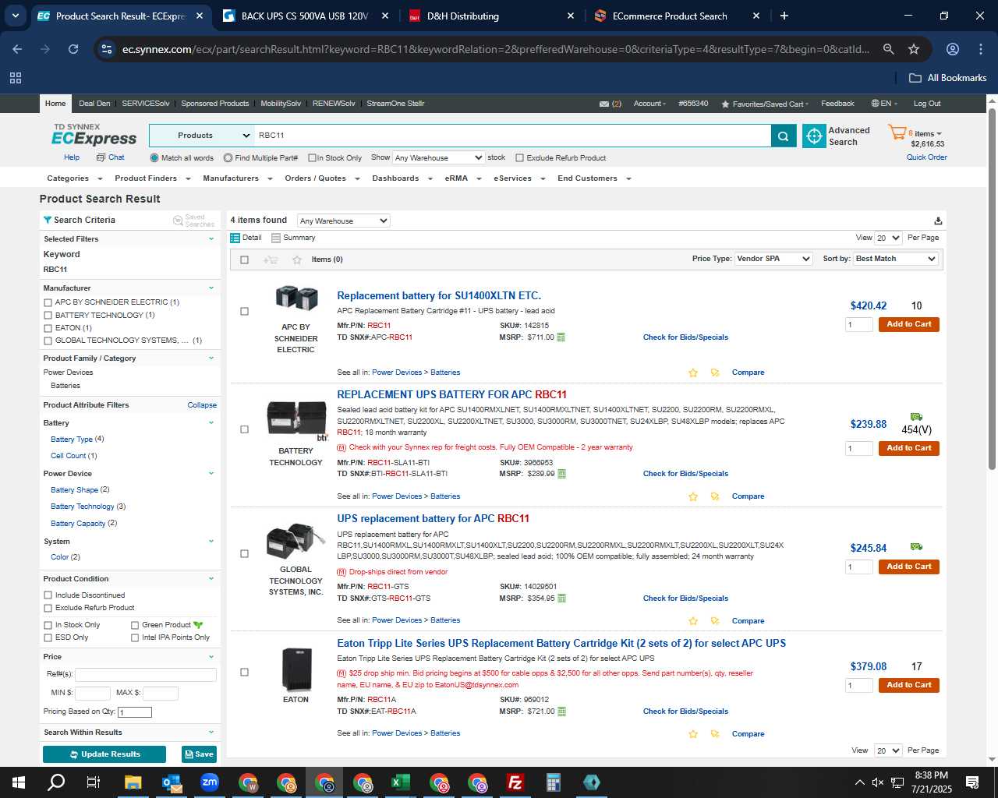Click the RBC11 keyword search field
The height and width of the screenshot is (798, 998).
512,136
